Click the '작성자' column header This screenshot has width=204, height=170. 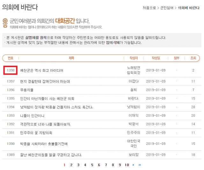click(134, 58)
